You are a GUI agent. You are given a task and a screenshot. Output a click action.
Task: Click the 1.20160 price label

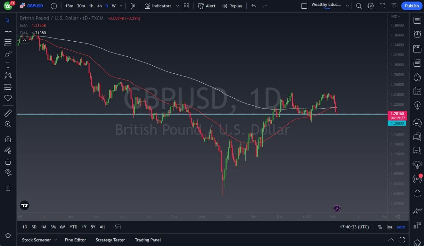(397, 113)
